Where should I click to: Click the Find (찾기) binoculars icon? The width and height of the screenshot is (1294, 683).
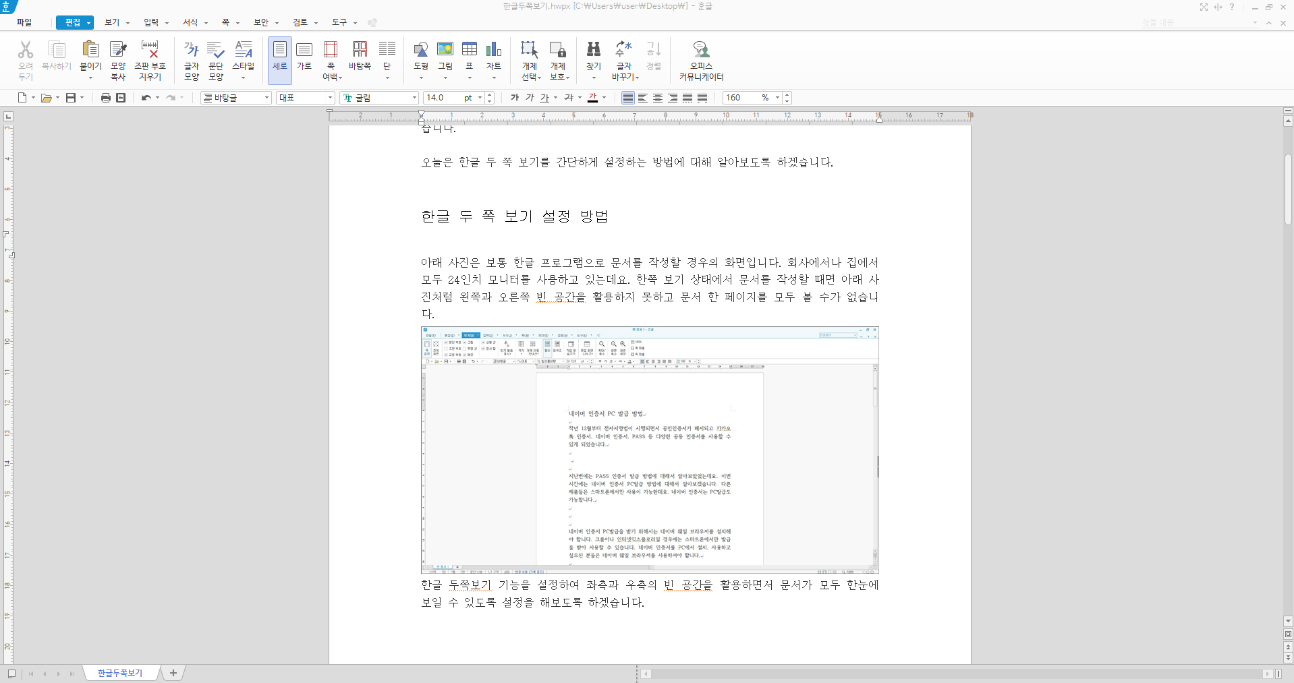594,50
